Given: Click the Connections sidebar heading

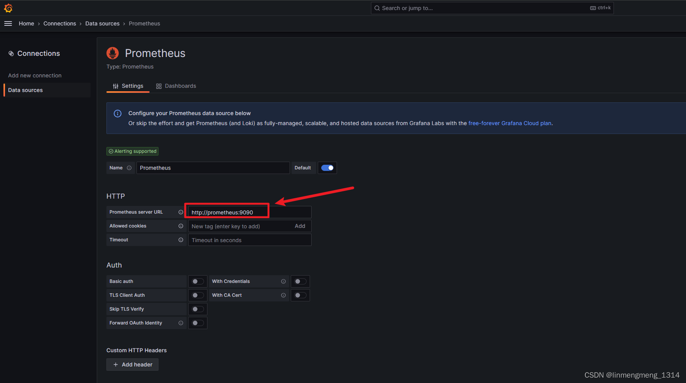Looking at the screenshot, I should pos(39,54).
